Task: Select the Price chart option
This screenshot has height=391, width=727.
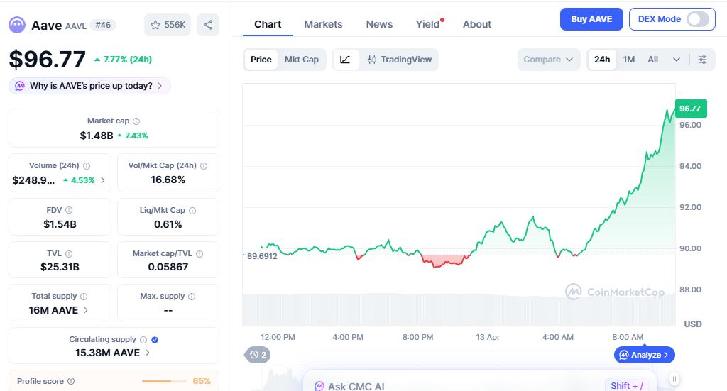Action: point(261,60)
